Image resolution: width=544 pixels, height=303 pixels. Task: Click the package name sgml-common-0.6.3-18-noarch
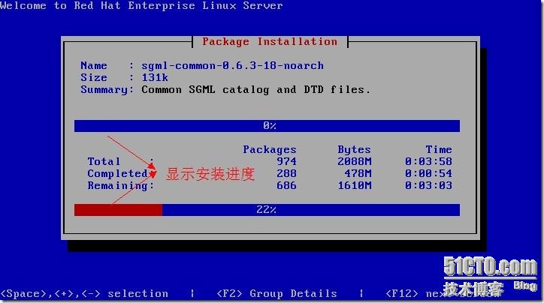pos(232,65)
